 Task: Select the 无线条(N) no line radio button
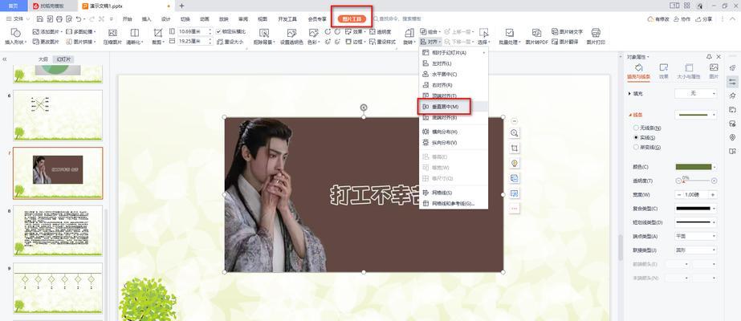636,128
